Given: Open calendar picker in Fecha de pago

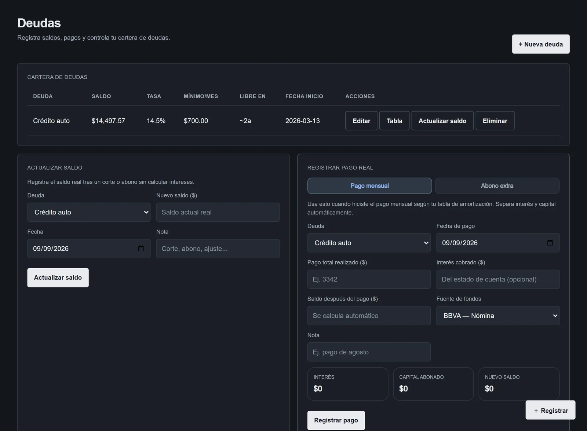Looking at the screenshot, I should pos(550,243).
